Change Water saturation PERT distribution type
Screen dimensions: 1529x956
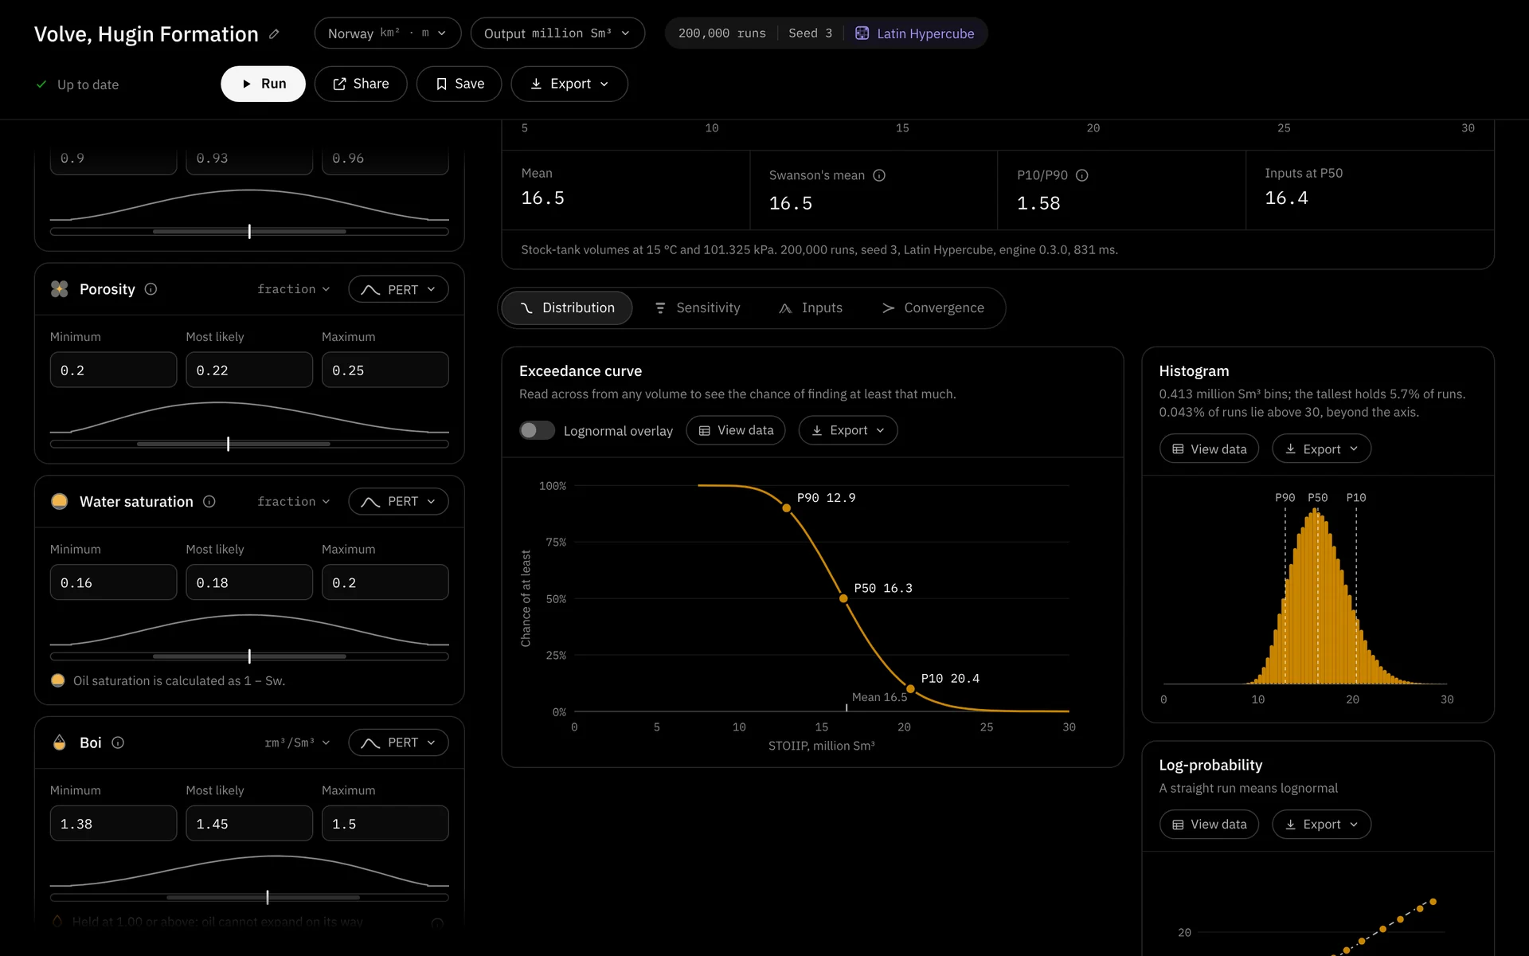pos(398,501)
